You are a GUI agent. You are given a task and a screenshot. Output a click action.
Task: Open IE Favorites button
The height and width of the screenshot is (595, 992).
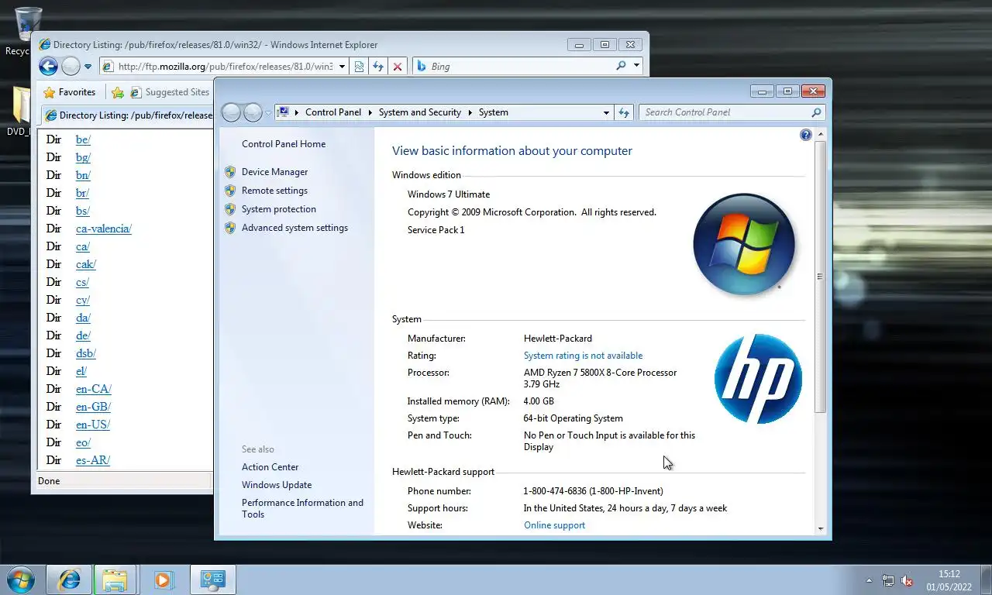(70, 92)
